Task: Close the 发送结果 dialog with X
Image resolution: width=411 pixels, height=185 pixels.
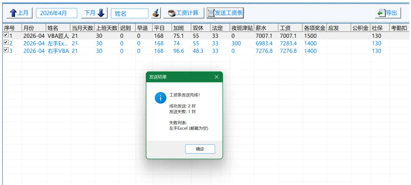Action: pos(217,77)
